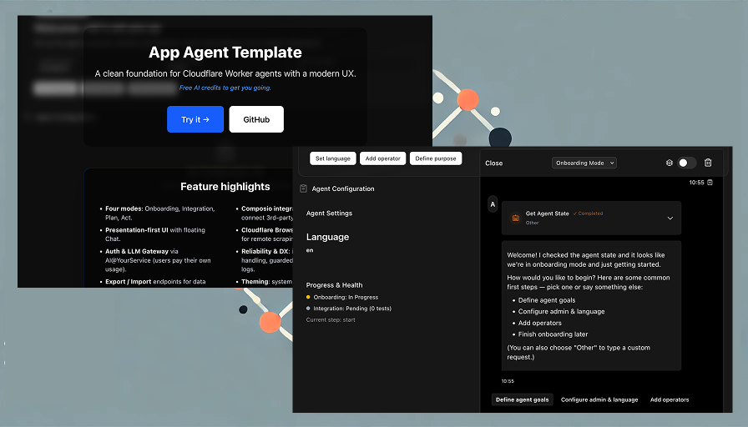The image size is (748, 427).
Task: Click the debug bug icon beside the toggle
Action: (669, 163)
